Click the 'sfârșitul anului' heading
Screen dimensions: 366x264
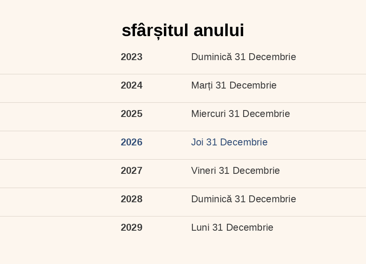183,30
